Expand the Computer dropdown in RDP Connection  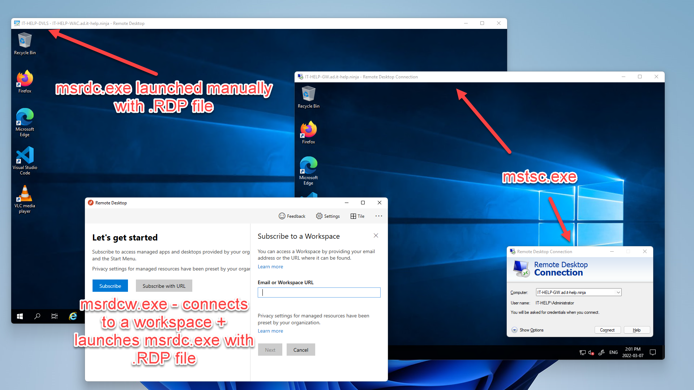(617, 292)
